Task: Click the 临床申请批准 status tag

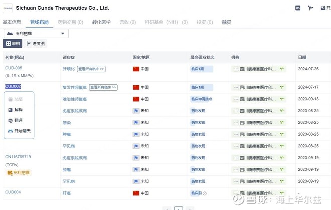Action: 202,99
